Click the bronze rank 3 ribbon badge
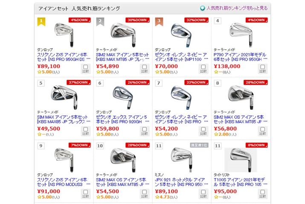 point(159,22)
